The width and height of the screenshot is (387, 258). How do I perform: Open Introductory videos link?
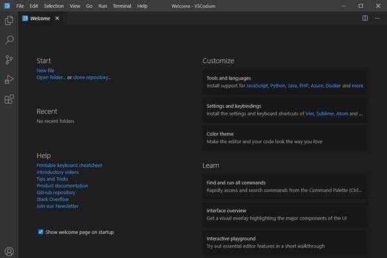pyautogui.click(x=58, y=172)
